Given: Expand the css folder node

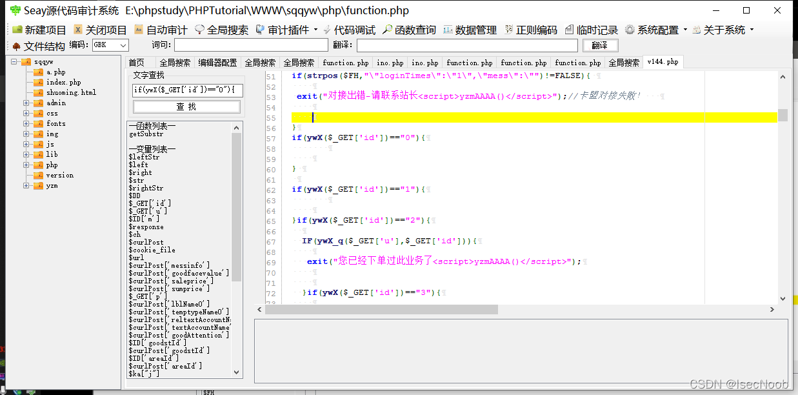Looking at the screenshot, I should pos(26,114).
